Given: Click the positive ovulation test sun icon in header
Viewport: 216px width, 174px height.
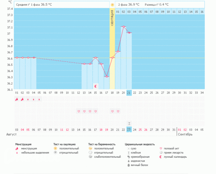Looking at the screenshot, I should [112, 5].
